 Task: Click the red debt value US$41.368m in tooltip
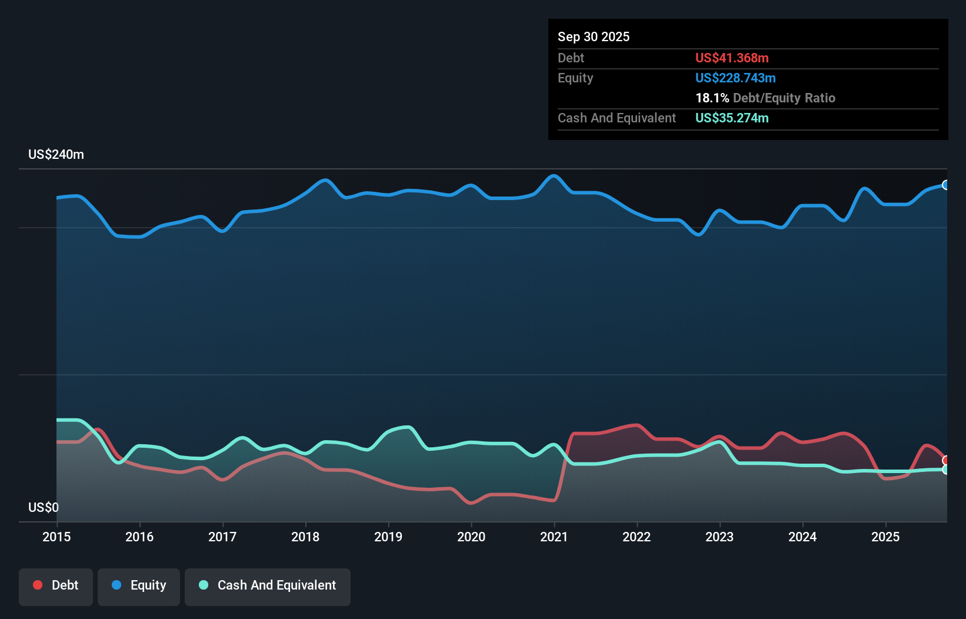(x=731, y=58)
